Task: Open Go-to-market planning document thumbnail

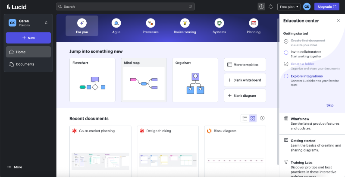Action: point(100,161)
